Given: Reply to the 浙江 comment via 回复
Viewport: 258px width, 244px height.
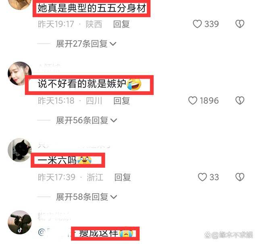Looking at the screenshot, I should click(123, 177).
